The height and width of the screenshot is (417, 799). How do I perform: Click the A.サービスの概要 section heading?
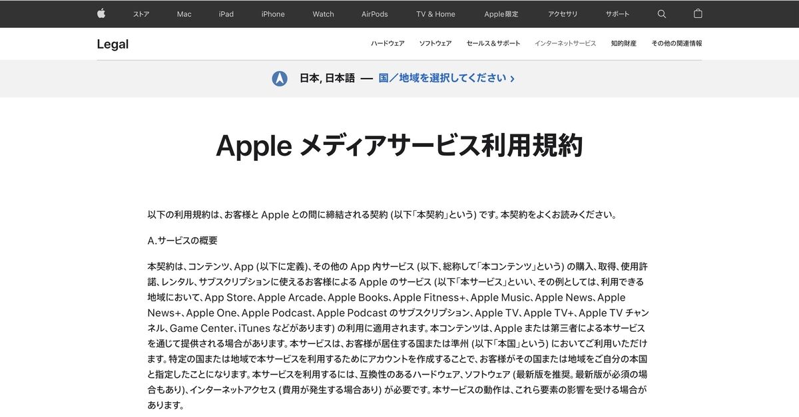pos(182,240)
